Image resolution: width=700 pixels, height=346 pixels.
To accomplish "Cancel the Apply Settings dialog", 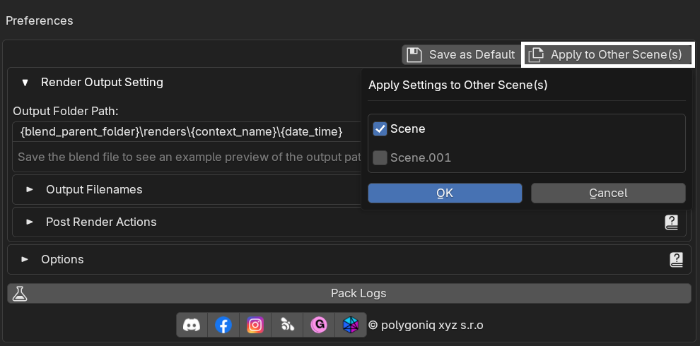I will 608,193.
